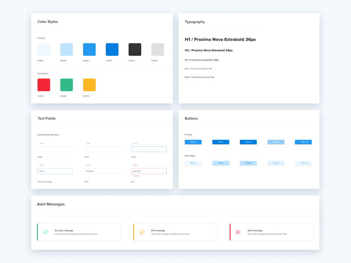Select the deep blue primary swatch
The width and height of the screenshot is (351, 263).
pos(112,50)
